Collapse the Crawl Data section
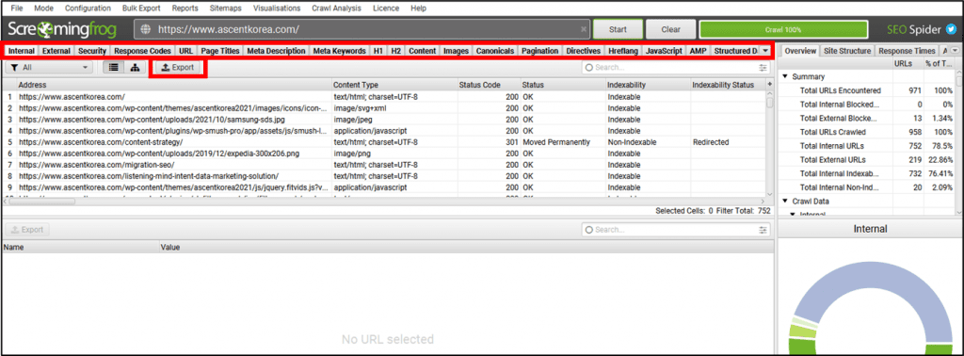The height and width of the screenshot is (356, 964). [x=785, y=201]
